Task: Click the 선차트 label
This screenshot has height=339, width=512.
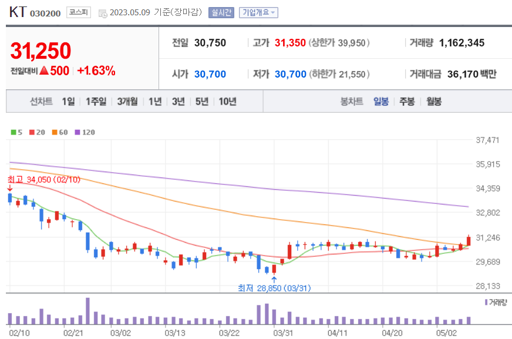Action: click(x=42, y=102)
